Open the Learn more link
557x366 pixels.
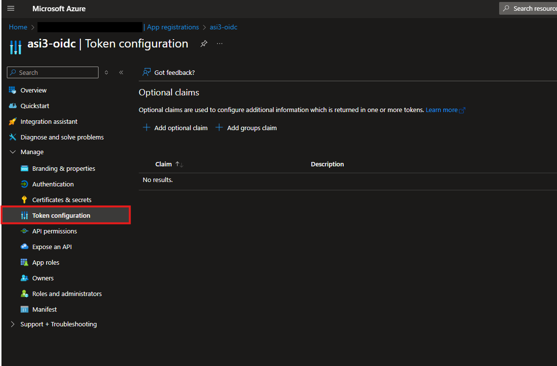pyautogui.click(x=442, y=110)
